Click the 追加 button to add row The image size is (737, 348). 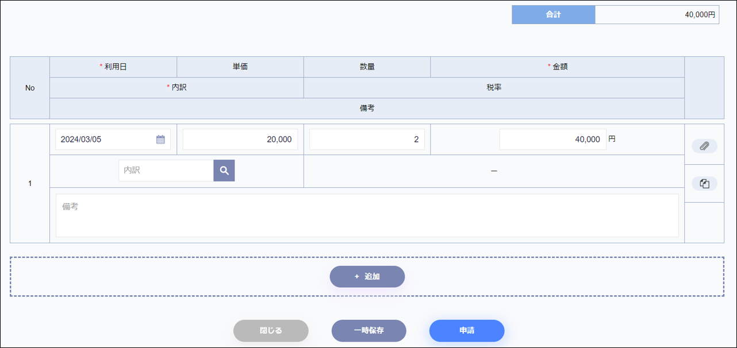pyautogui.click(x=367, y=276)
